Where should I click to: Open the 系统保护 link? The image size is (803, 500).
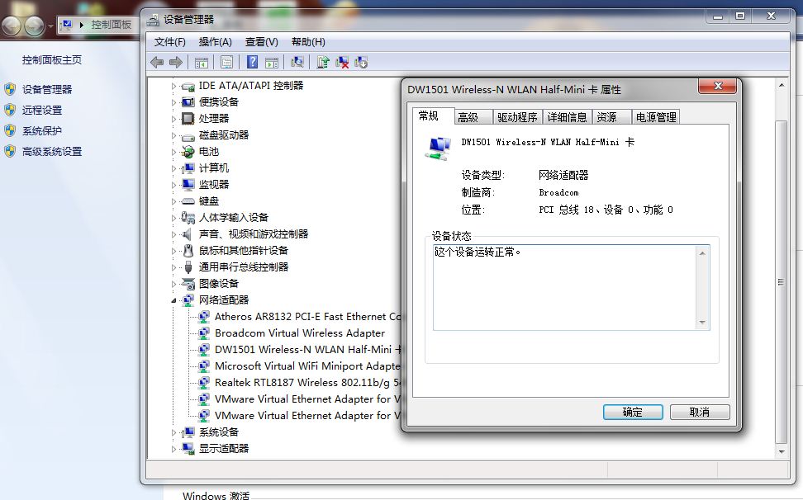point(42,131)
